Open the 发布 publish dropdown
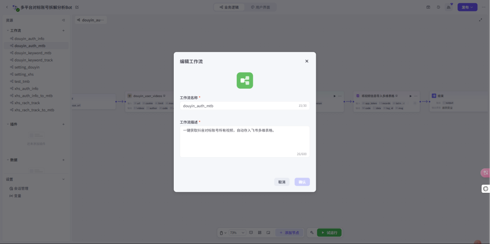The image size is (490, 244). coord(467,7)
